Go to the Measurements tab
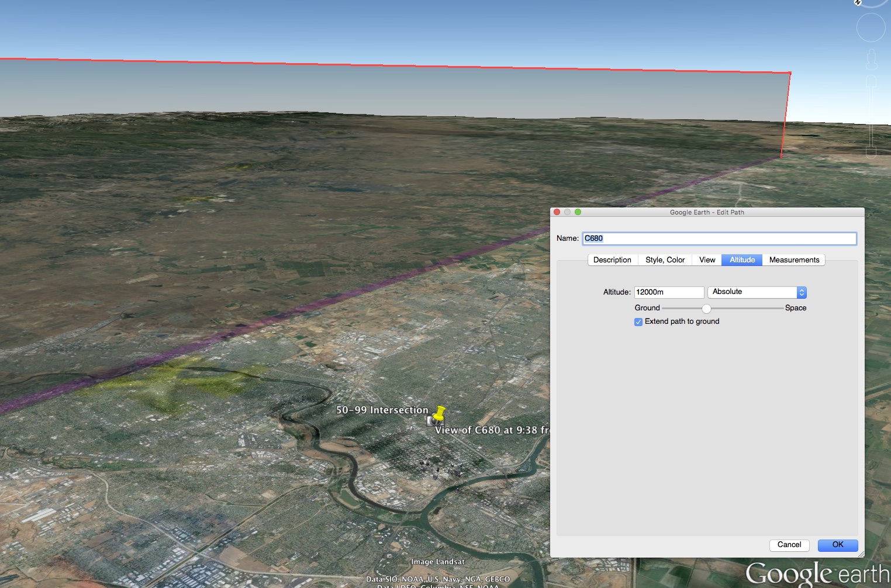891x588 pixels. [x=793, y=260]
